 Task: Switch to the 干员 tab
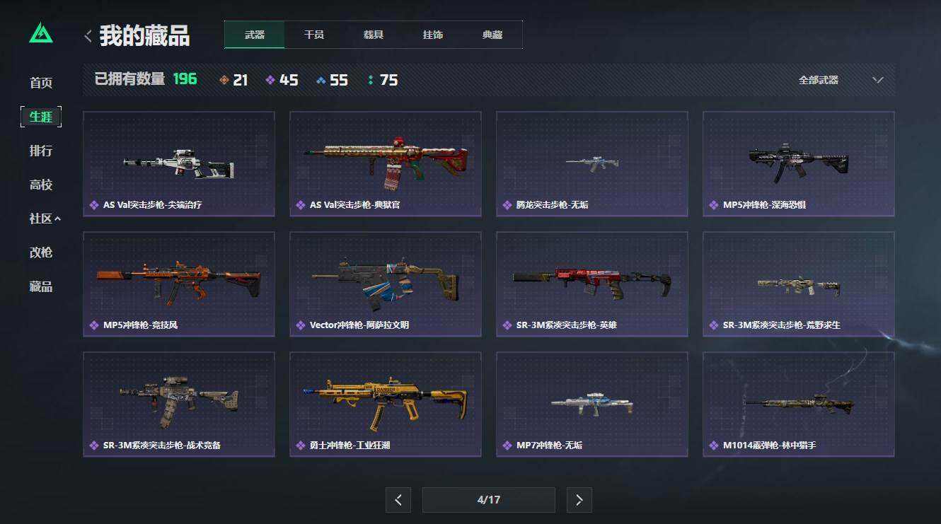[x=314, y=35]
